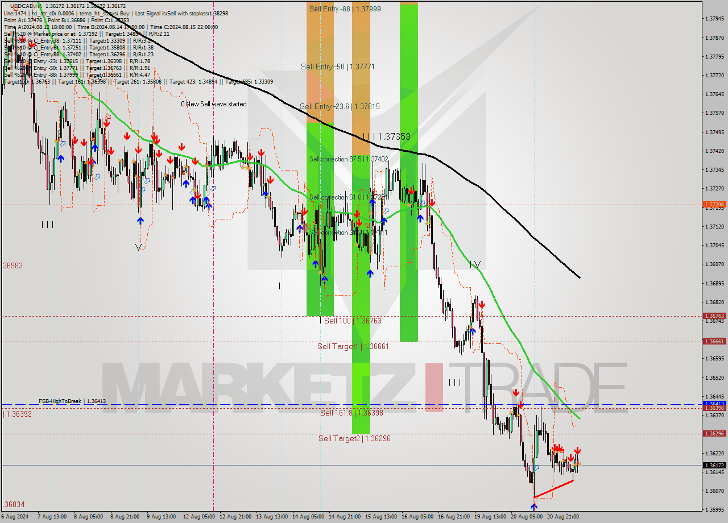Viewport: 728px width, 523px height.
Task: Click the '6 Aug 2024' date label
Action: (x=16, y=517)
